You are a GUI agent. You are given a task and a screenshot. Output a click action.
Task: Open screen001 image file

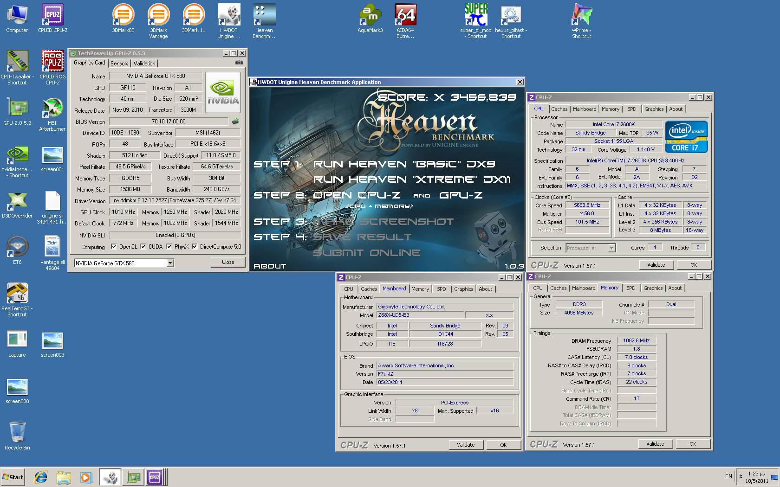(x=52, y=160)
